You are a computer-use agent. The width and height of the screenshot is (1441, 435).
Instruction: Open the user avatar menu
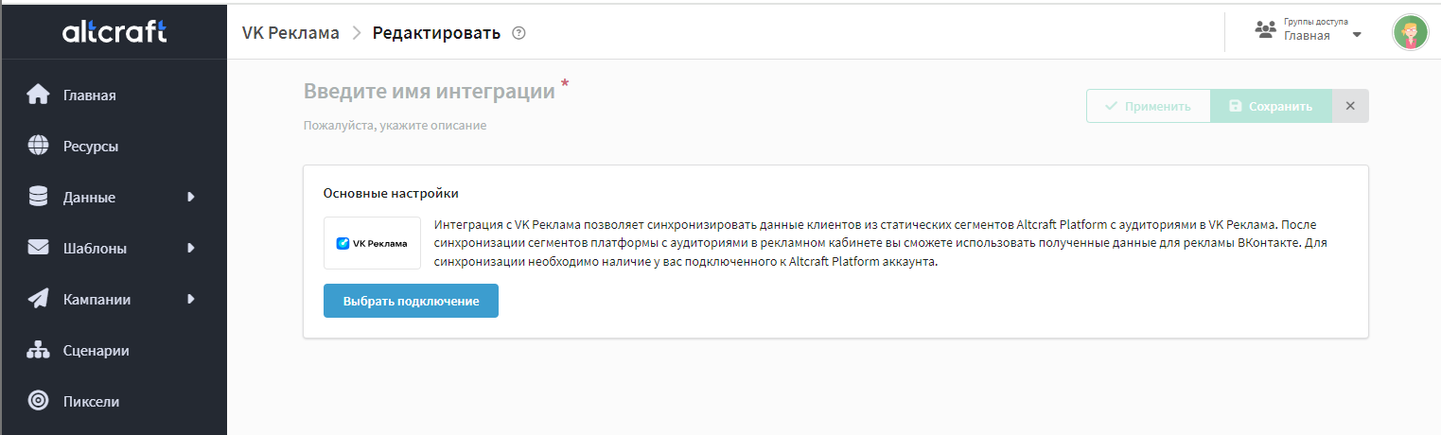pyautogui.click(x=1410, y=32)
